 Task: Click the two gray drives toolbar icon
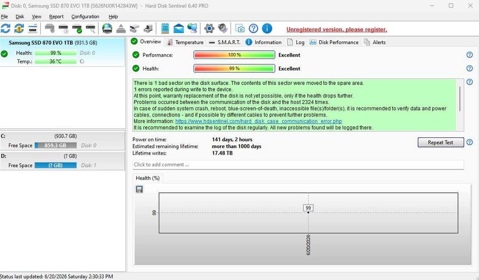[x=135, y=29]
